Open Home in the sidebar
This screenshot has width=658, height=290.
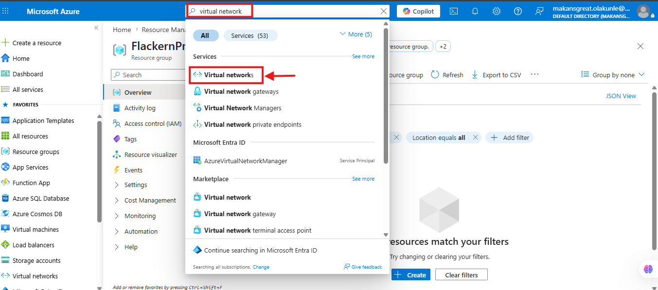16,58
